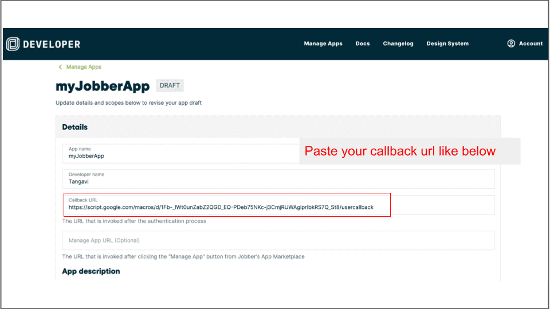Viewport: 550px width, 309px height.
Task: Click the DEVELOPER wordmark text
Action: [x=52, y=44]
